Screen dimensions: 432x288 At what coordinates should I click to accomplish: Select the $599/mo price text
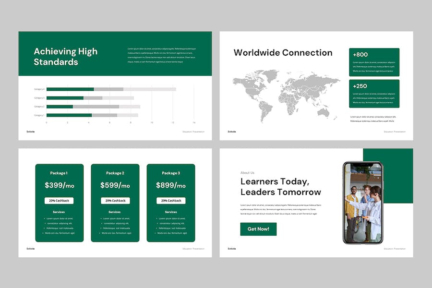[115, 185]
